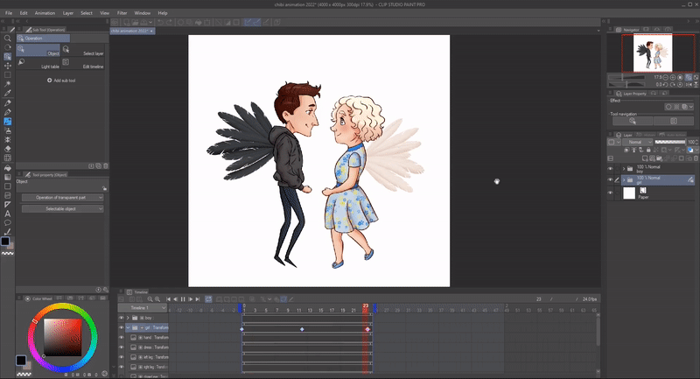Expand the boy folder in the timeline
Image resolution: width=700 pixels, height=379 pixels.
(129, 318)
